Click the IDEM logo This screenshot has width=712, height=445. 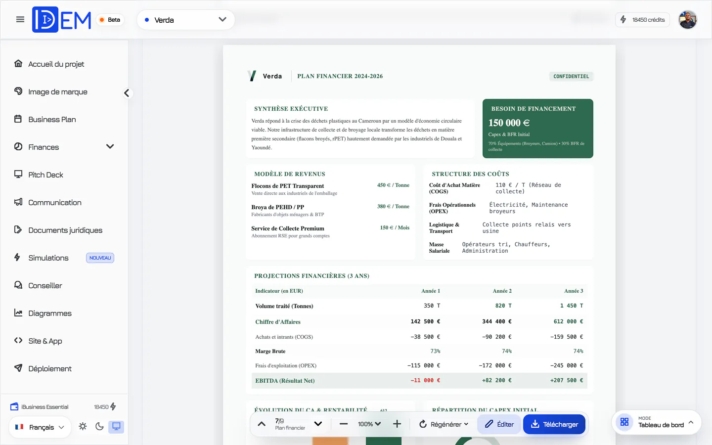pyautogui.click(x=62, y=20)
